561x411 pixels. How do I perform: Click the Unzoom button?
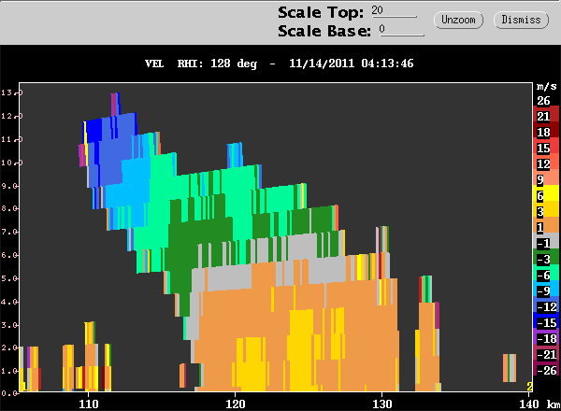click(x=458, y=20)
